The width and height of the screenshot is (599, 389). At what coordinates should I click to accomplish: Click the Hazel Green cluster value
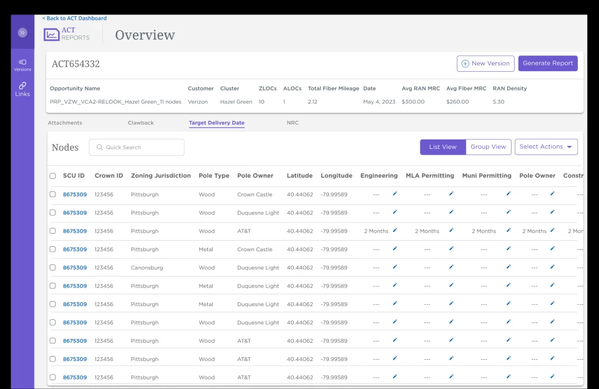pyautogui.click(x=236, y=102)
